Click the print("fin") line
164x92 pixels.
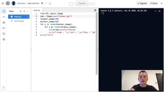click(47, 35)
